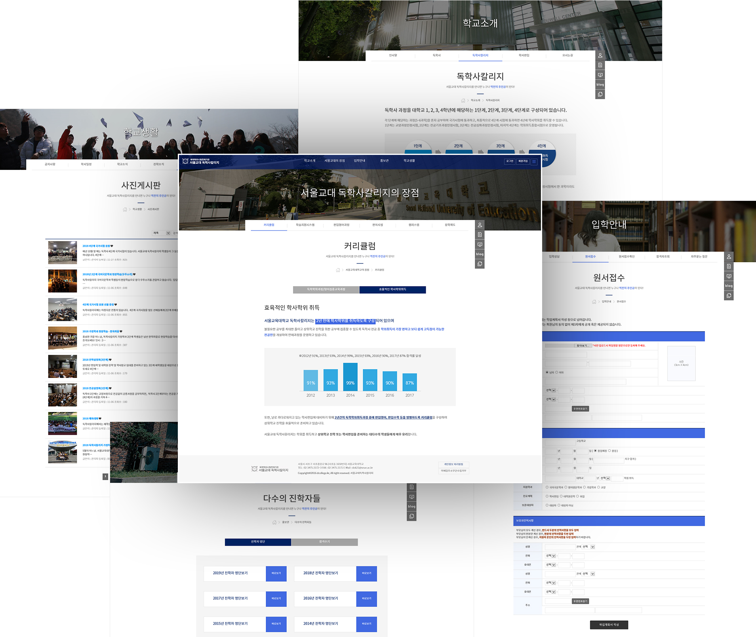This screenshot has width=756, height=637.
Task: Select 대상자 아님 in the 보훈대상자 row
Action: tap(559, 505)
